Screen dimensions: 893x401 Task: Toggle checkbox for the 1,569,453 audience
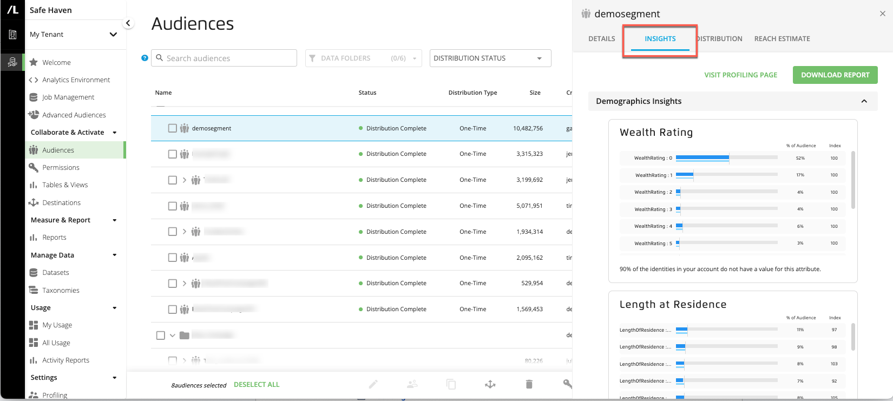click(172, 310)
